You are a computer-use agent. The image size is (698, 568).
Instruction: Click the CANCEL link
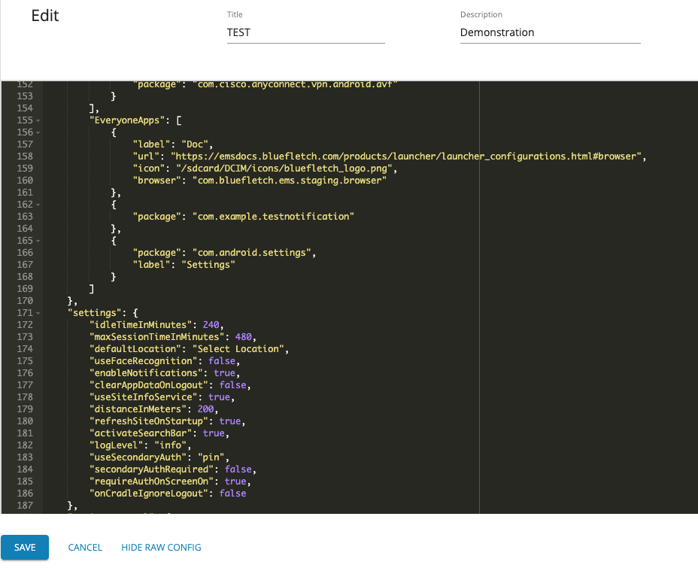coord(85,547)
